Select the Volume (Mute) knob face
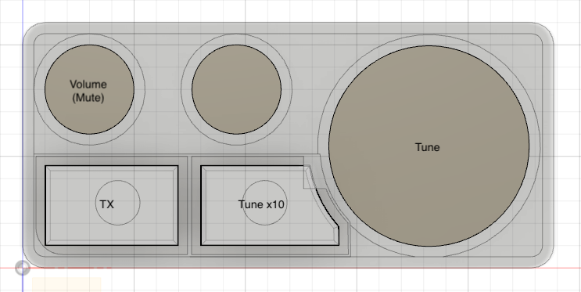This screenshot has width=581, height=292. [x=89, y=89]
